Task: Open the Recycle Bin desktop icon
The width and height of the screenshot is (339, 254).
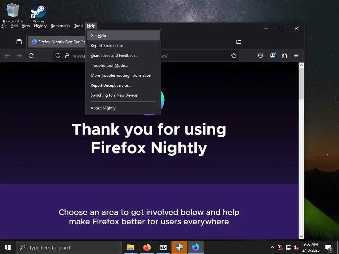Action: (x=13, y=13)
